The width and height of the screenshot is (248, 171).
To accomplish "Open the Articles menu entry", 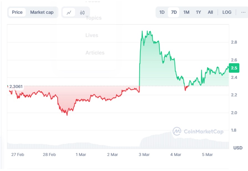I will click(x=95, y=53).
